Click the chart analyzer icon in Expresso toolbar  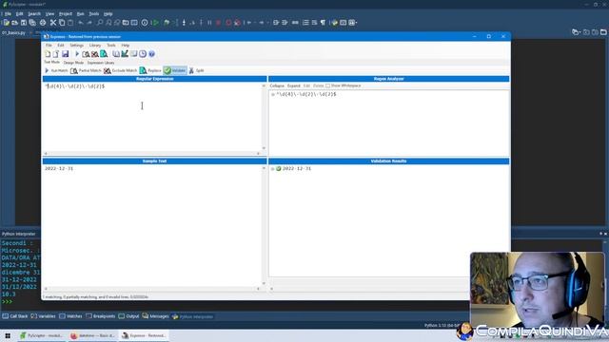point(125,54)
